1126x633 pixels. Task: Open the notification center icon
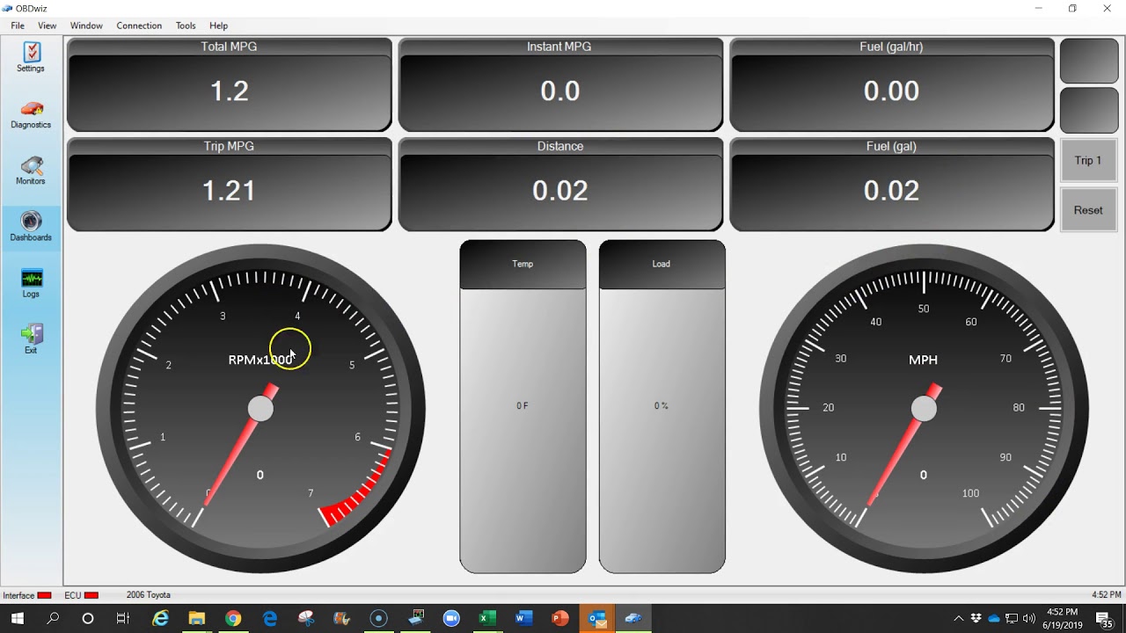(x=1104, y=620)
